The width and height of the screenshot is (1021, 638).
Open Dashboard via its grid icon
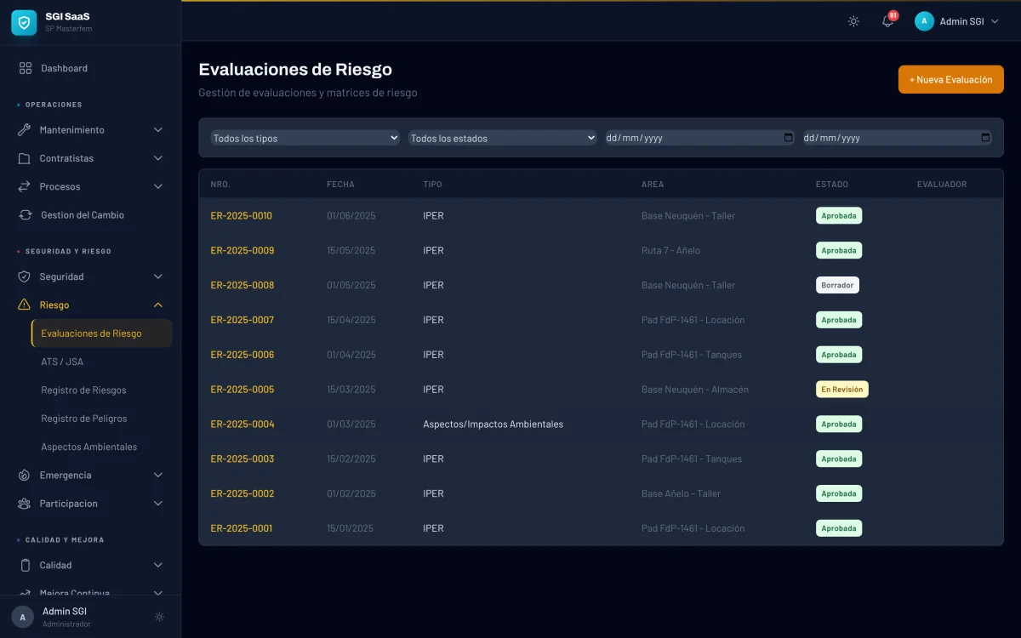[26, 68]
